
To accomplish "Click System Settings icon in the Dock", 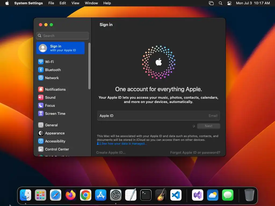I will point(116,195).
